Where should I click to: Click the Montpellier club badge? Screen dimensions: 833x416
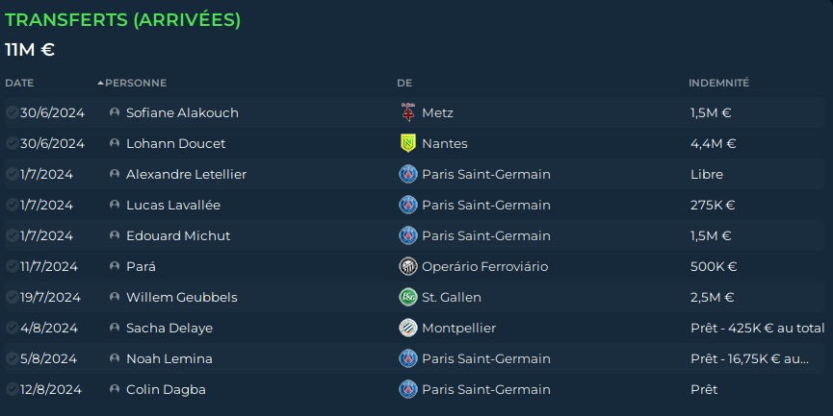pos(408,328)
